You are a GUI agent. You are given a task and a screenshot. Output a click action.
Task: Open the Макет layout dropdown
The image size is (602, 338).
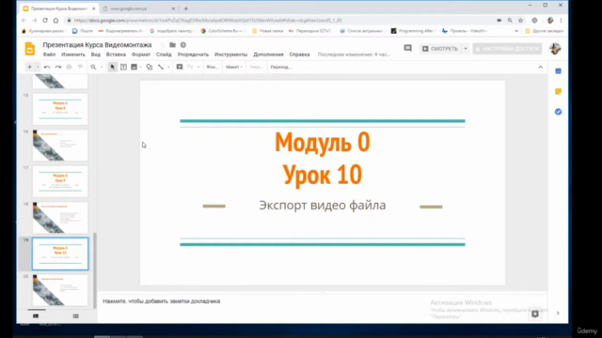coord(234,67)
